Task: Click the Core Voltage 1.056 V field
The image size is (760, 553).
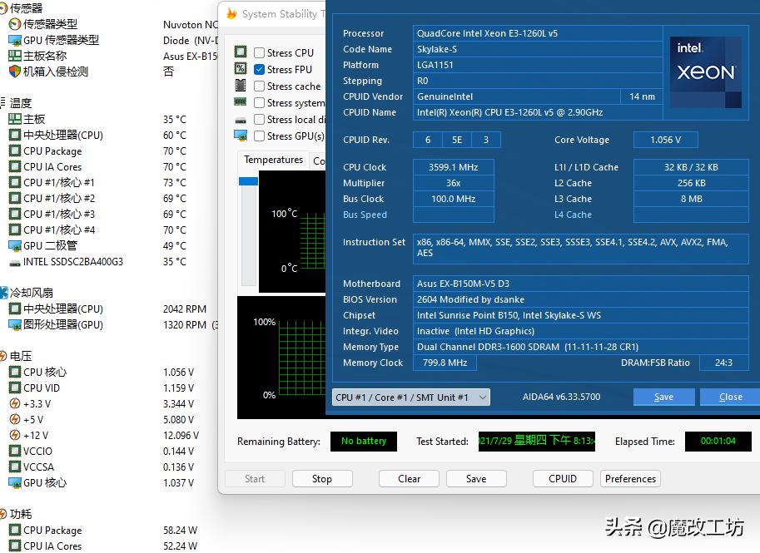Action: pos(665,140)
